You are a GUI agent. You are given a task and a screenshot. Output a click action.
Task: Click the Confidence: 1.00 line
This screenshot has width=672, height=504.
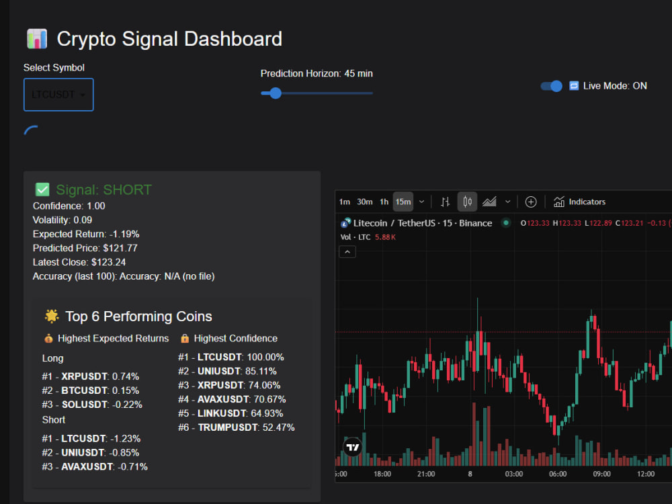click(69, 206)
